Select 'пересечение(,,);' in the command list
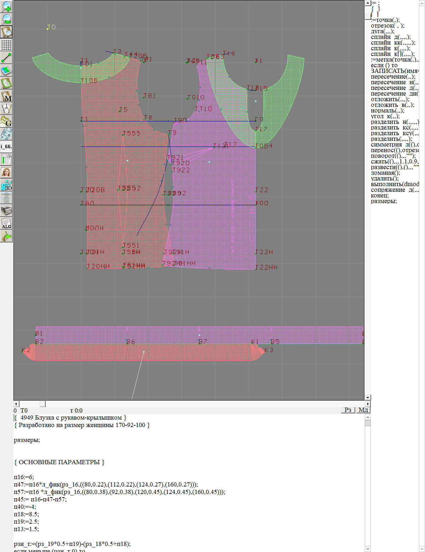 click(393, 76)
